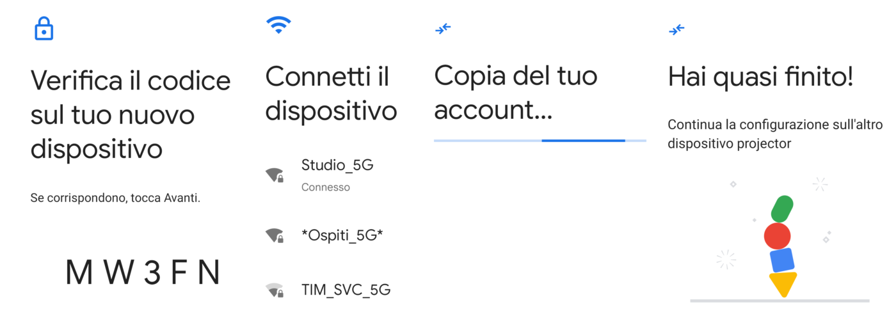Click the account copy progress bar
This screenshot has width=896, height=330.
540,140
